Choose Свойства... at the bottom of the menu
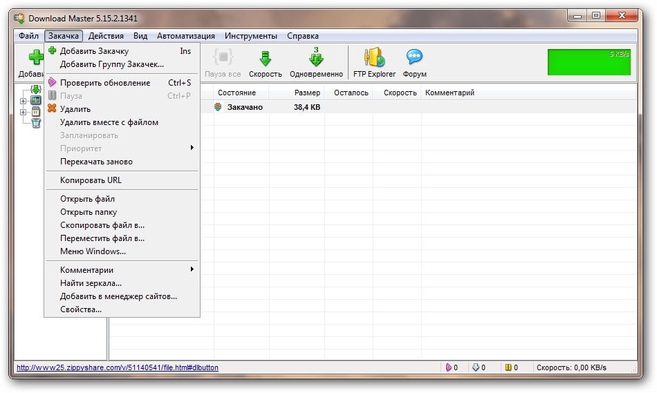 (81, 309)
